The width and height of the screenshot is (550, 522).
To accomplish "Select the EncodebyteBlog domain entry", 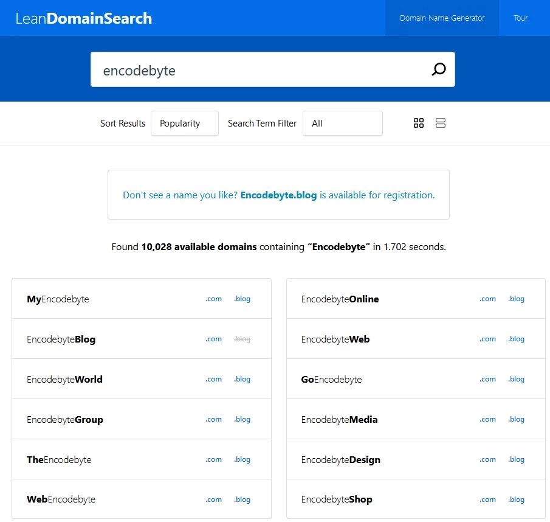I will pyautogui.click(x=61, y=339).
